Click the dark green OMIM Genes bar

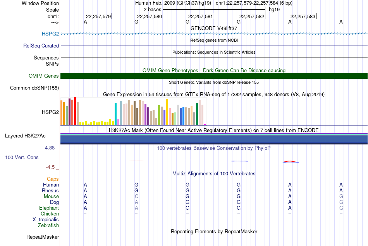(x=214, y=76)
